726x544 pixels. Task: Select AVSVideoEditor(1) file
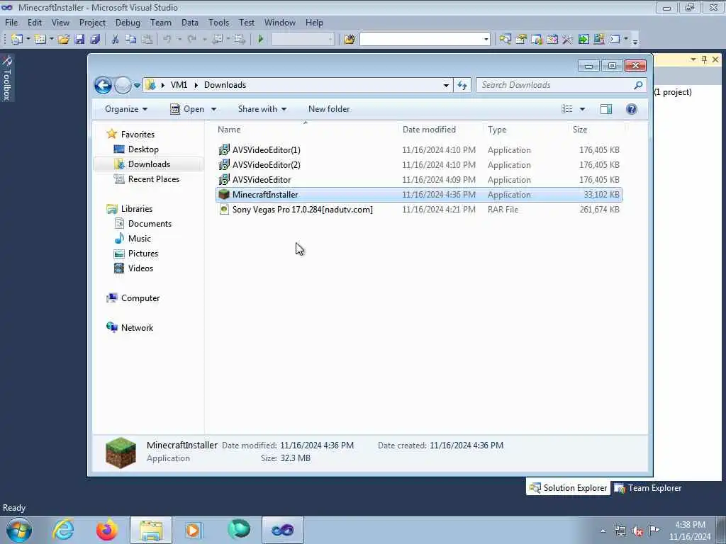click(x=418, y=150)
